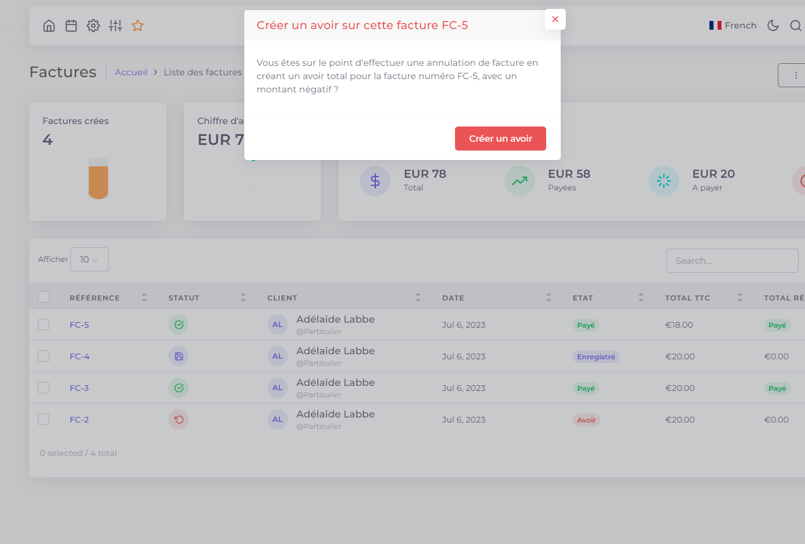Click the red undo status icon of FC-2
Viewport: 805px width, 544px height.
click(178, 419)
